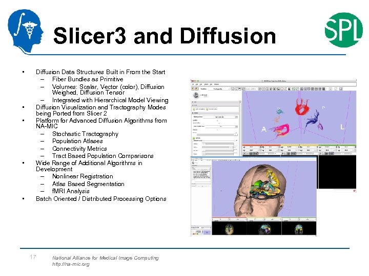Click 'Batch Oriented / Distributed Processing Options' text
Image resolution: width=369 pixels, height=276 pixels.
pos(101,199)
